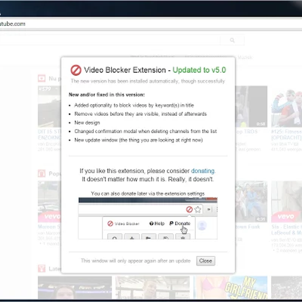The width and height of the screenshot is (302, 302).
Task: Click the Help question mark icon
Action: [151, 223]
